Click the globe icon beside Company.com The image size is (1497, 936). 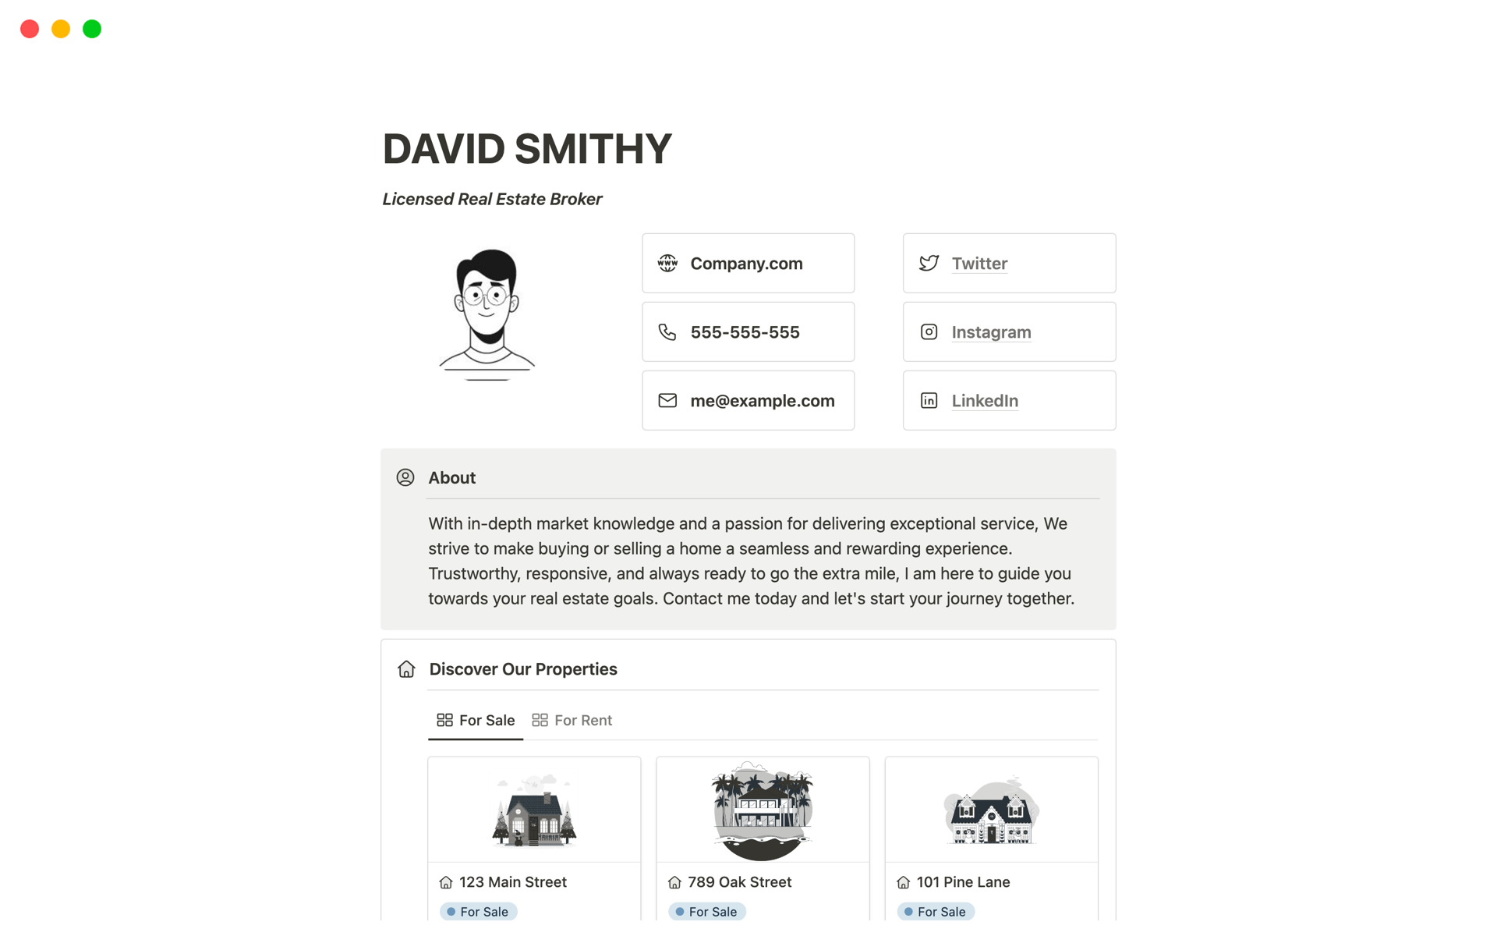click(x=667, y=264)
